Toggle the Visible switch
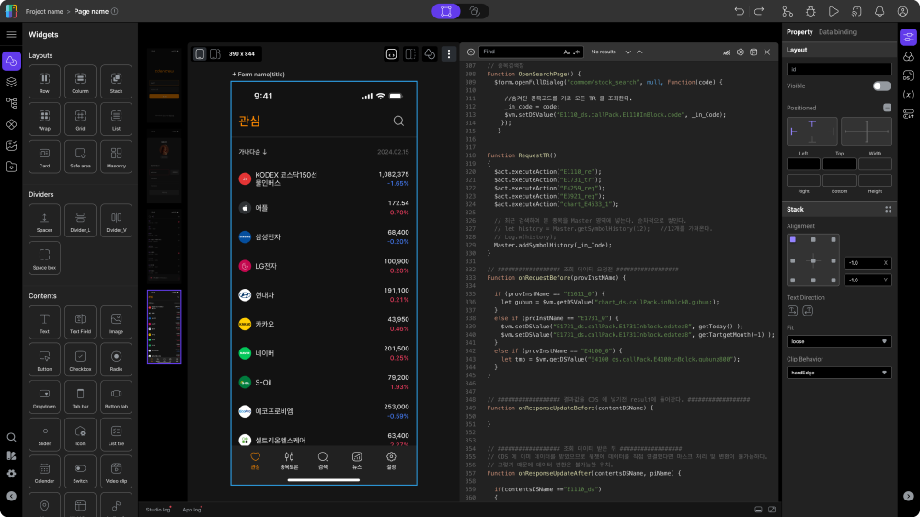Viewport: 920px width, 517px height. pyautogui.click(x=881, y=86)
